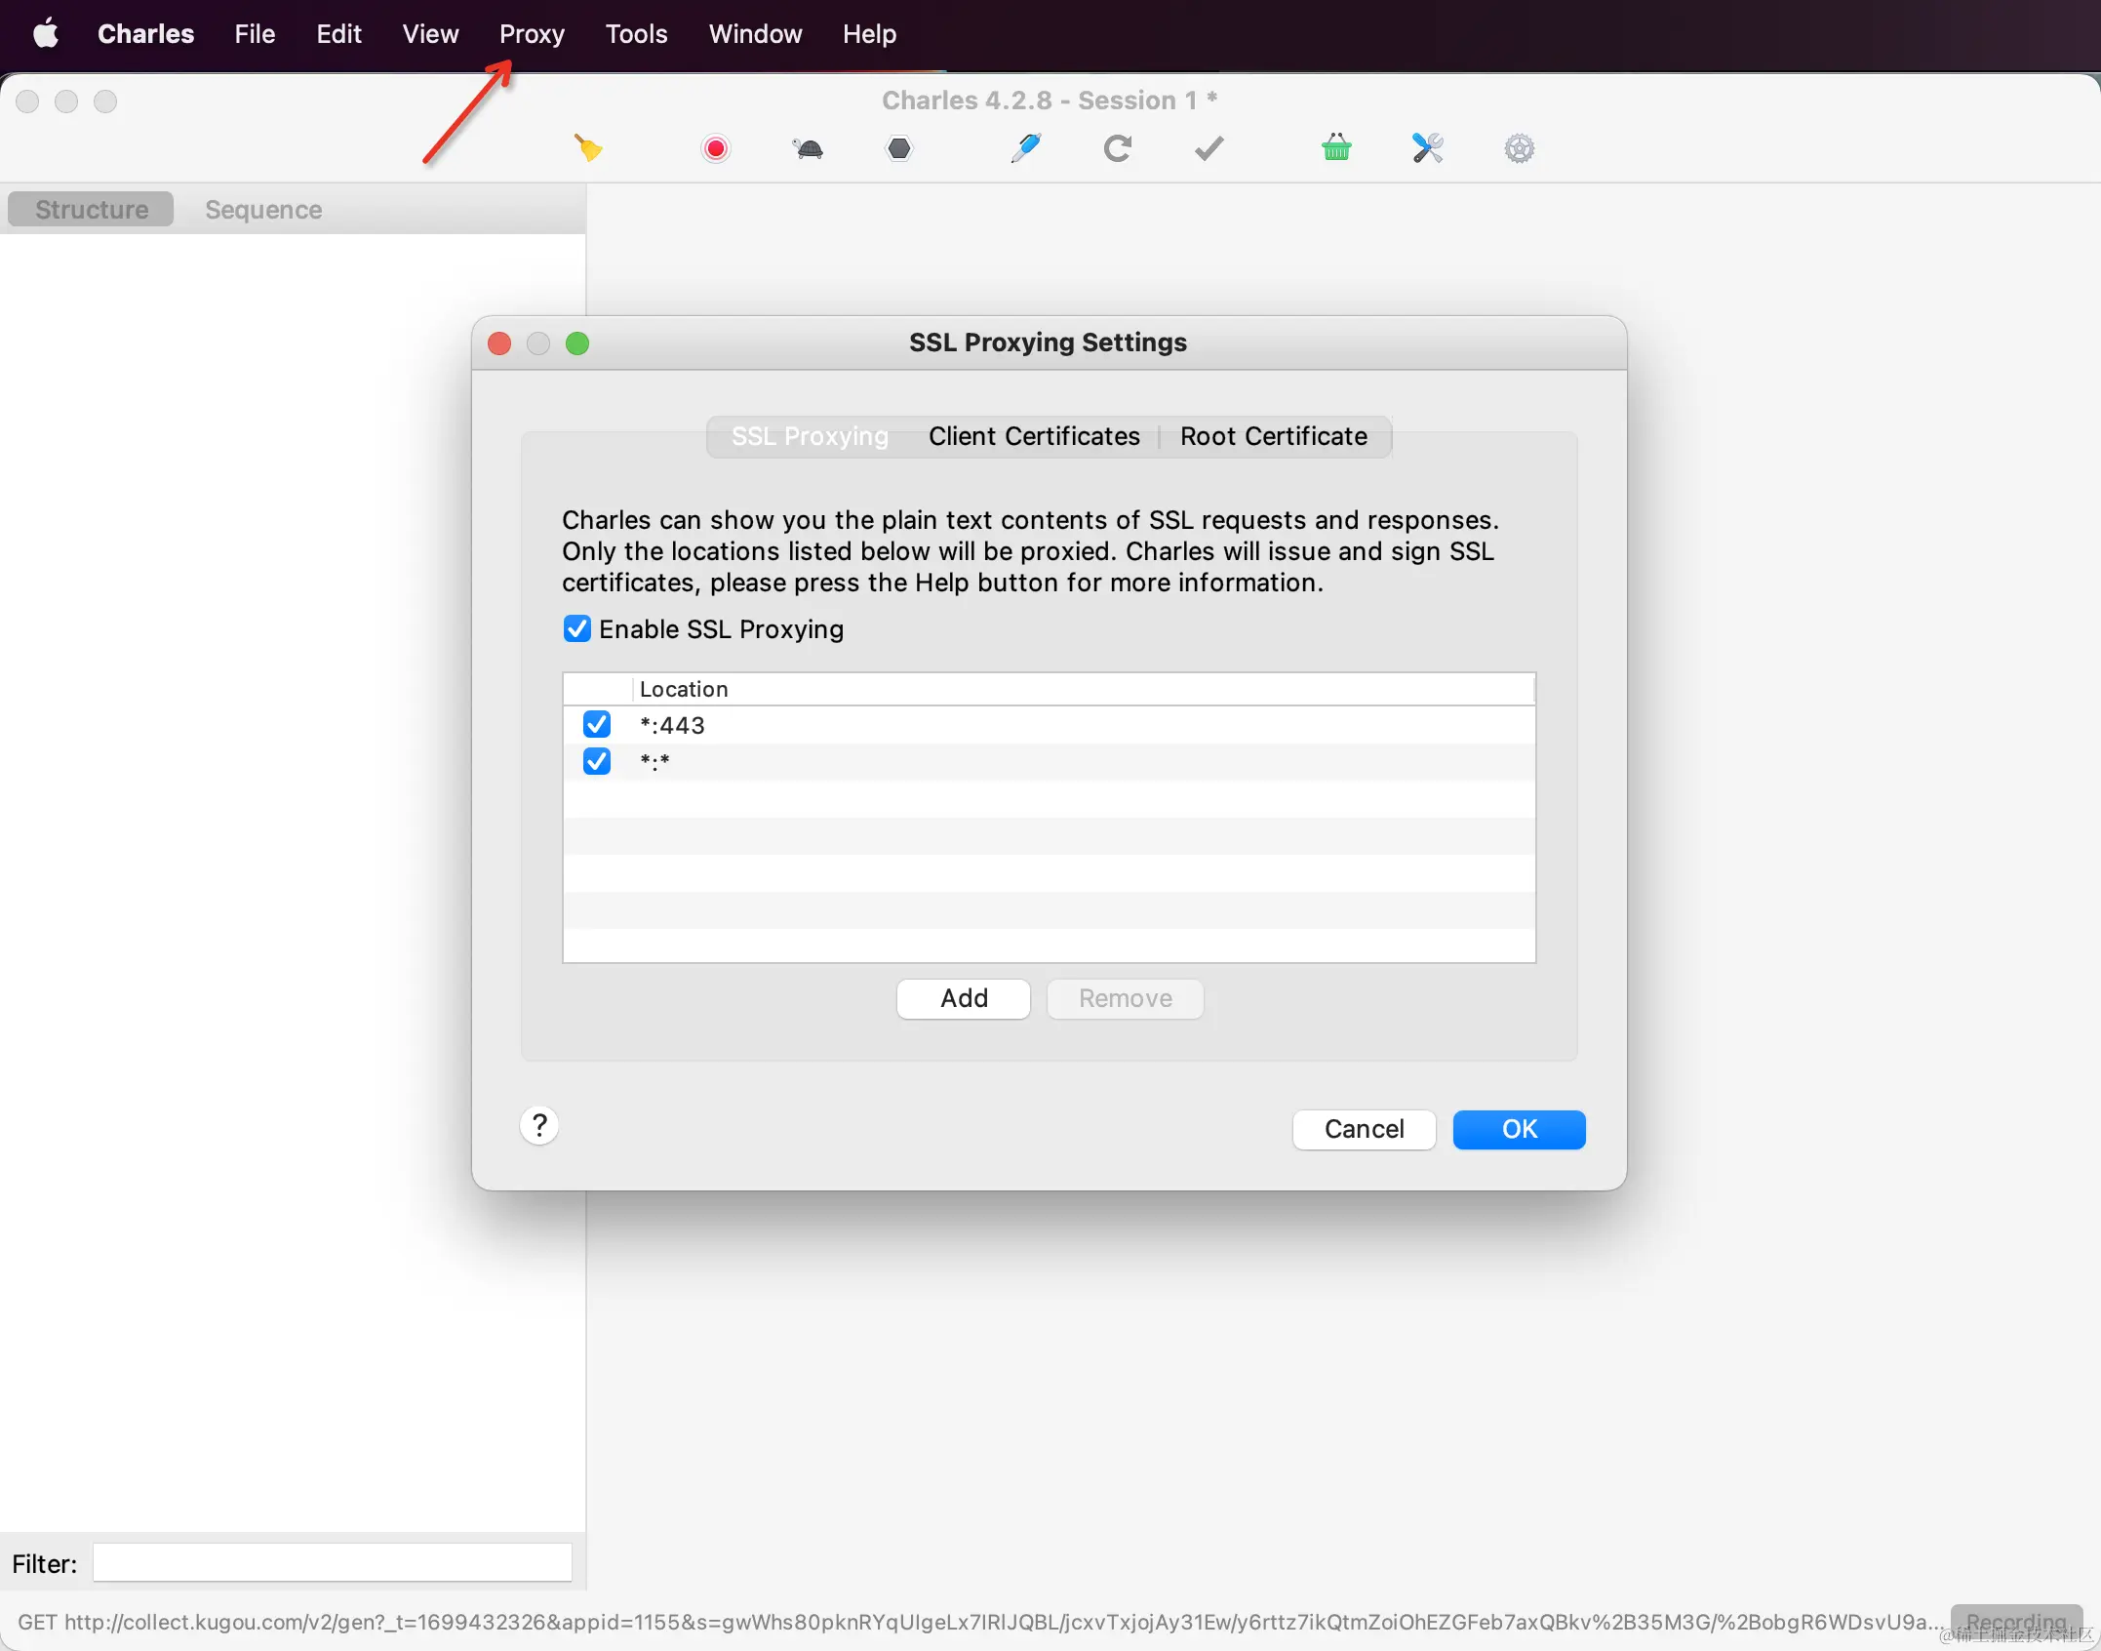Screen dimensions: 2101x1651
Task: Open the View menu
Action: pyautogui.click(x=430, y=34)
